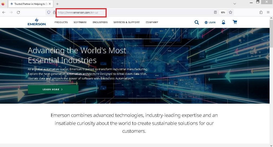
Task: Click the page vertical scrollbar thumb
Action: (271, 34)
